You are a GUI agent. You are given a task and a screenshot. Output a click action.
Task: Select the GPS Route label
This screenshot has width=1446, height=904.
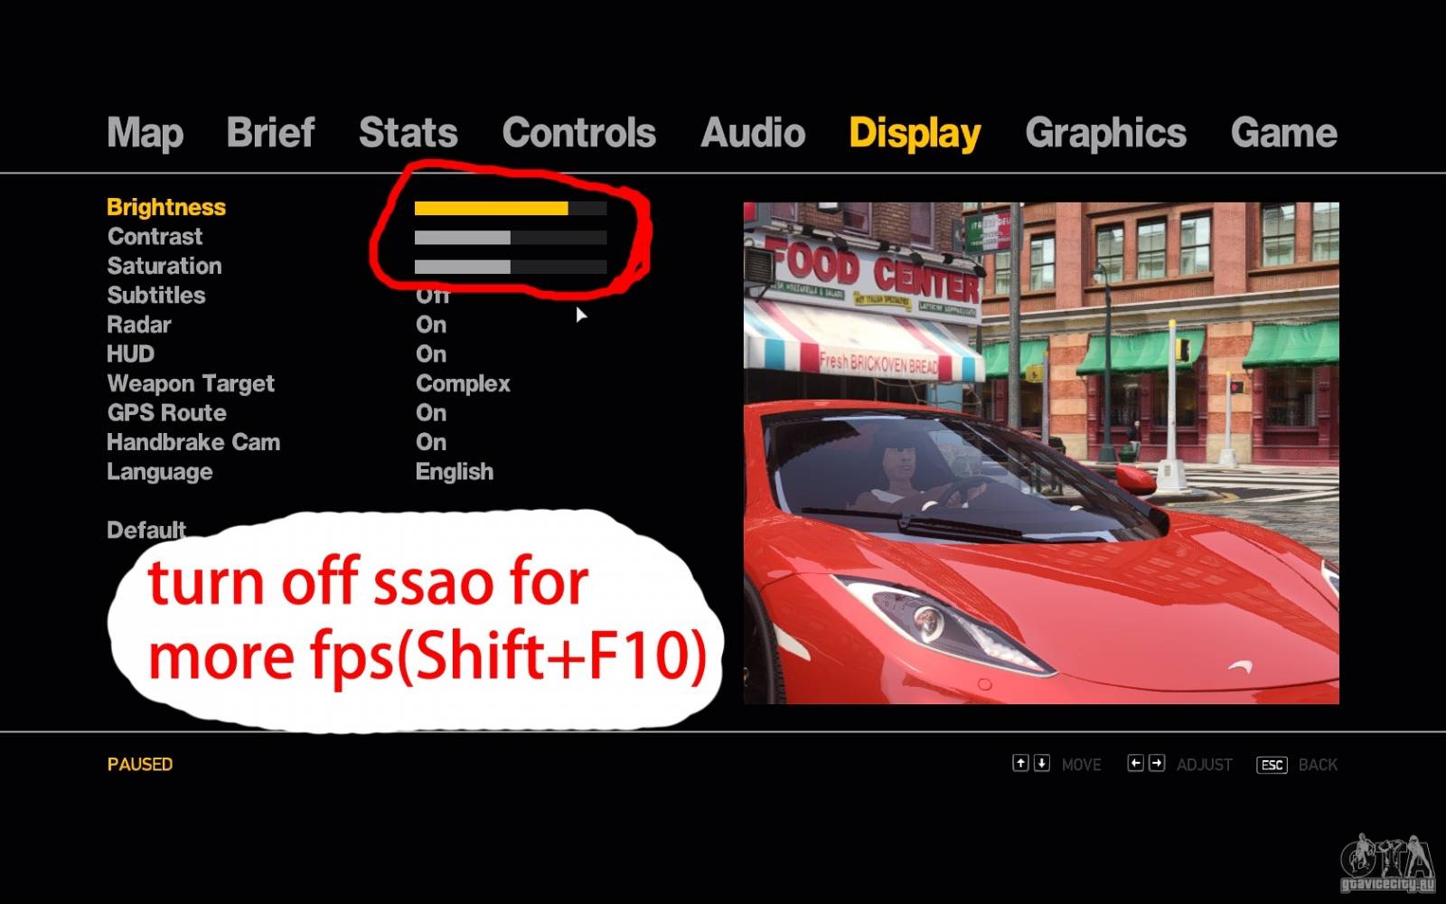pos(166,413)
